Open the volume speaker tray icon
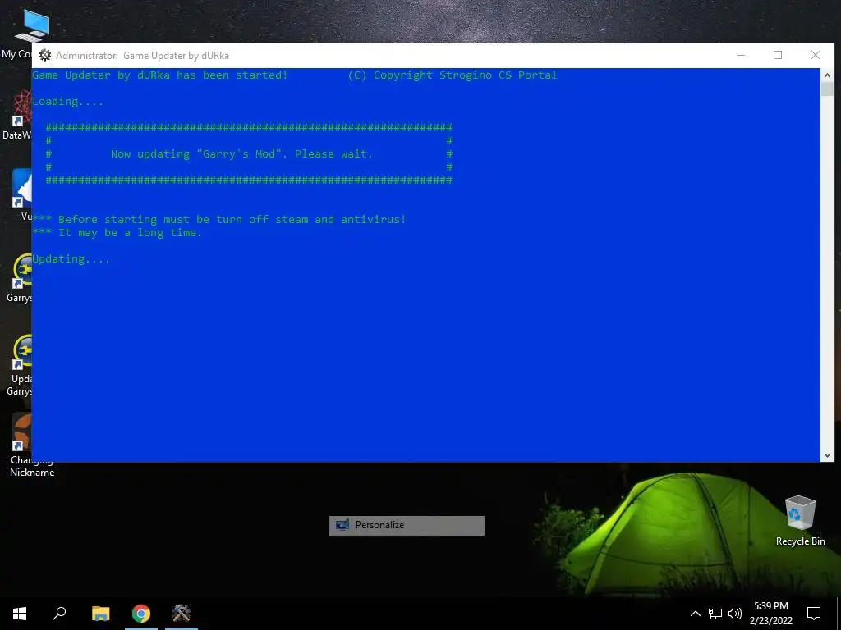 pos(735,614)
